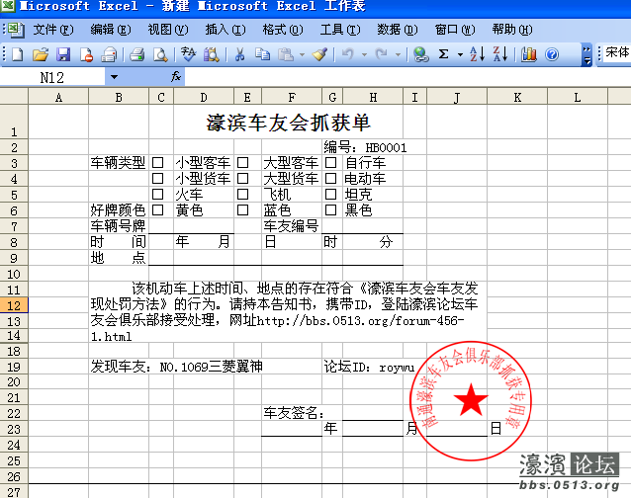Check the 大型客车 checkbox

pos(242,163)
